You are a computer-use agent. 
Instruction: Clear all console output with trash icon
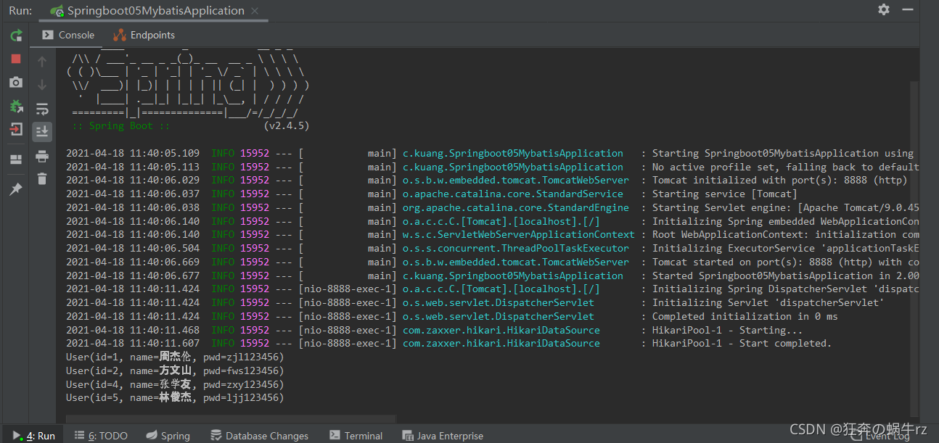tap(42, 178)
